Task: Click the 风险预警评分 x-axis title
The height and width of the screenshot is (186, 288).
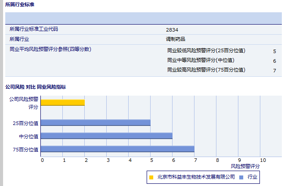Action: coord(245,167)
